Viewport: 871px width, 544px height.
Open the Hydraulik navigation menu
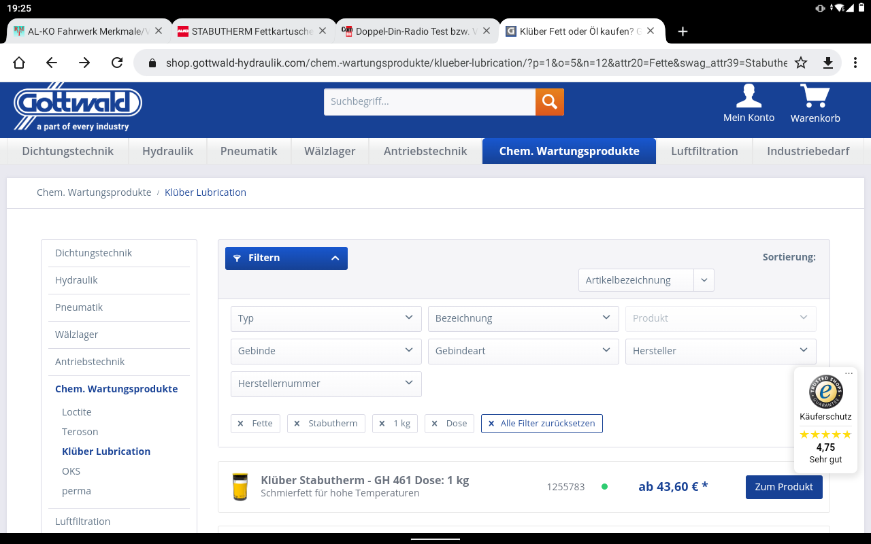point(167,151)
